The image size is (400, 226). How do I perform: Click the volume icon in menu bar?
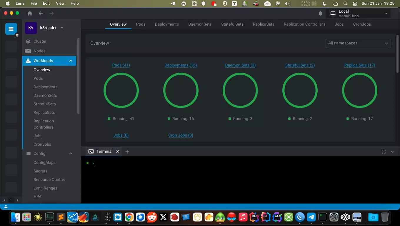coord(288,4)
